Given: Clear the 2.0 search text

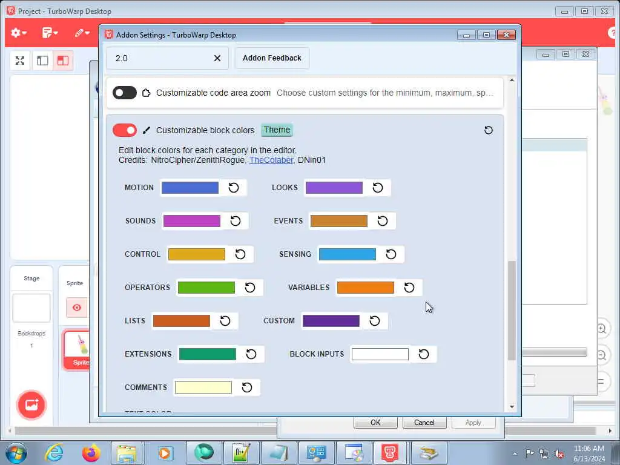Looking at the screenshot, I should [x=217, y=58].
